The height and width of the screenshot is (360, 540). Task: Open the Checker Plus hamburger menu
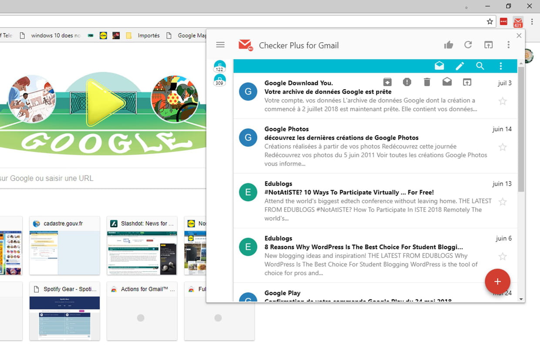[220, 45]
